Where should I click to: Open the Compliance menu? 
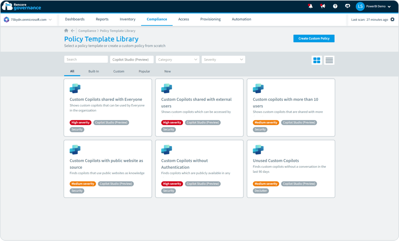157,19
